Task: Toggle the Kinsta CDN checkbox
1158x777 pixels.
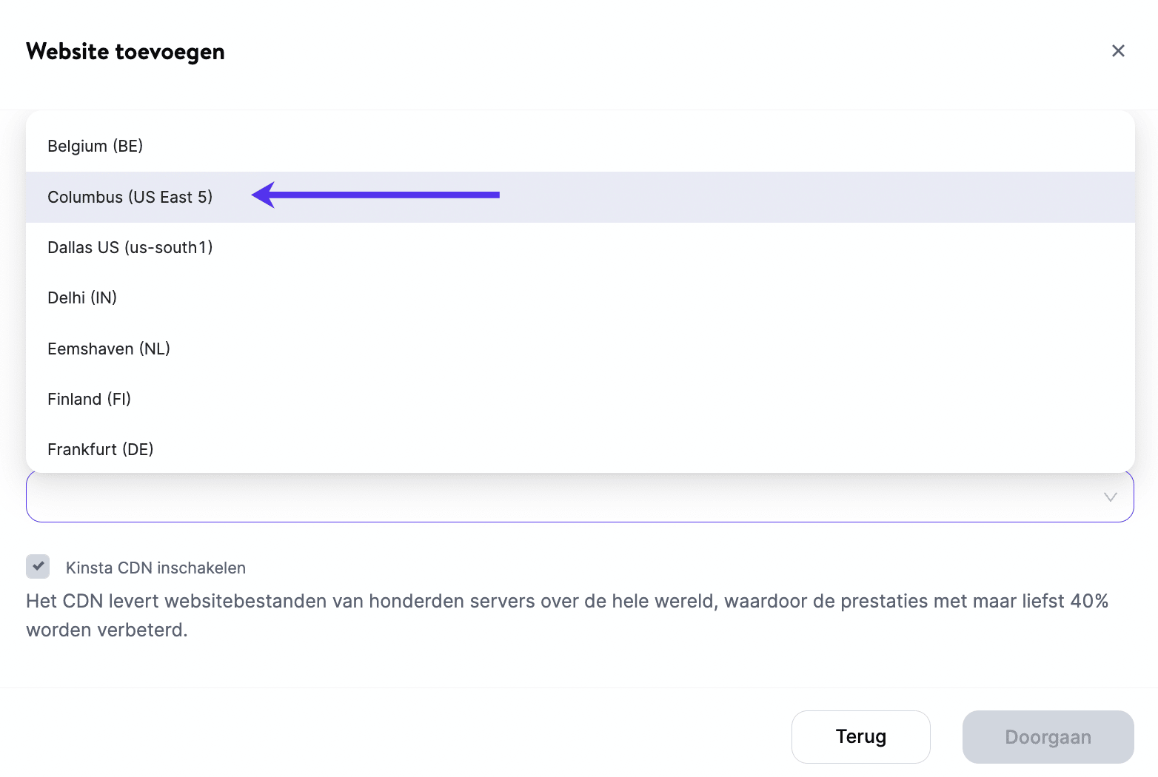Action: point(38,567)
